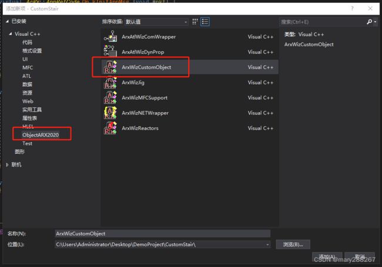
Task: Select the 属性表 category
Action: pyautogui.click(x=29, y=118)
